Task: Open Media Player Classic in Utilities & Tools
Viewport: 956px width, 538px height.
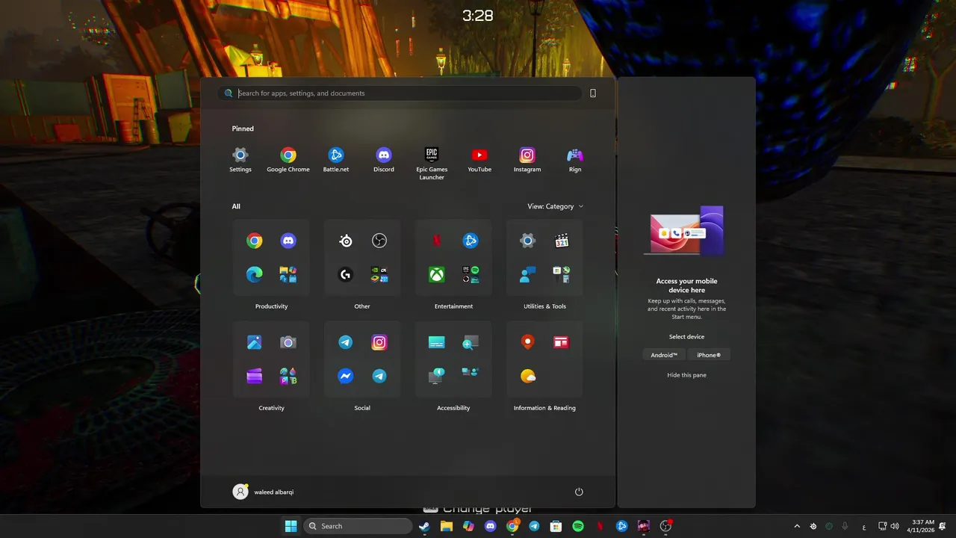Action: 562,241
